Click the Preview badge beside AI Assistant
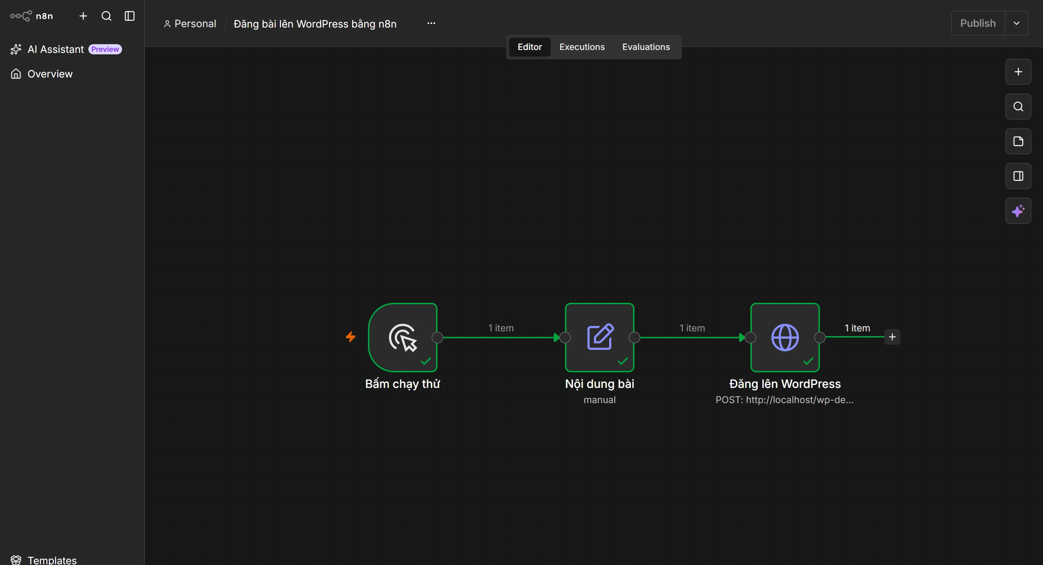 (x=105, y=49)
